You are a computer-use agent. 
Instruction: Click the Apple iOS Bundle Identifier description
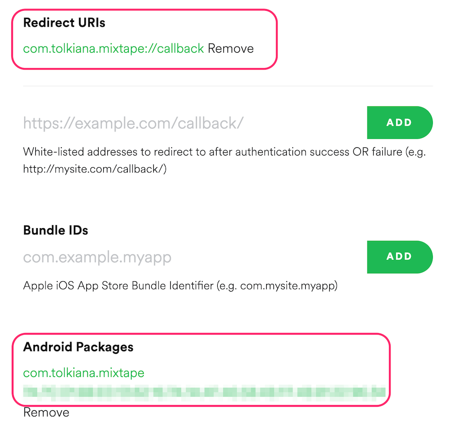point(180,285)
